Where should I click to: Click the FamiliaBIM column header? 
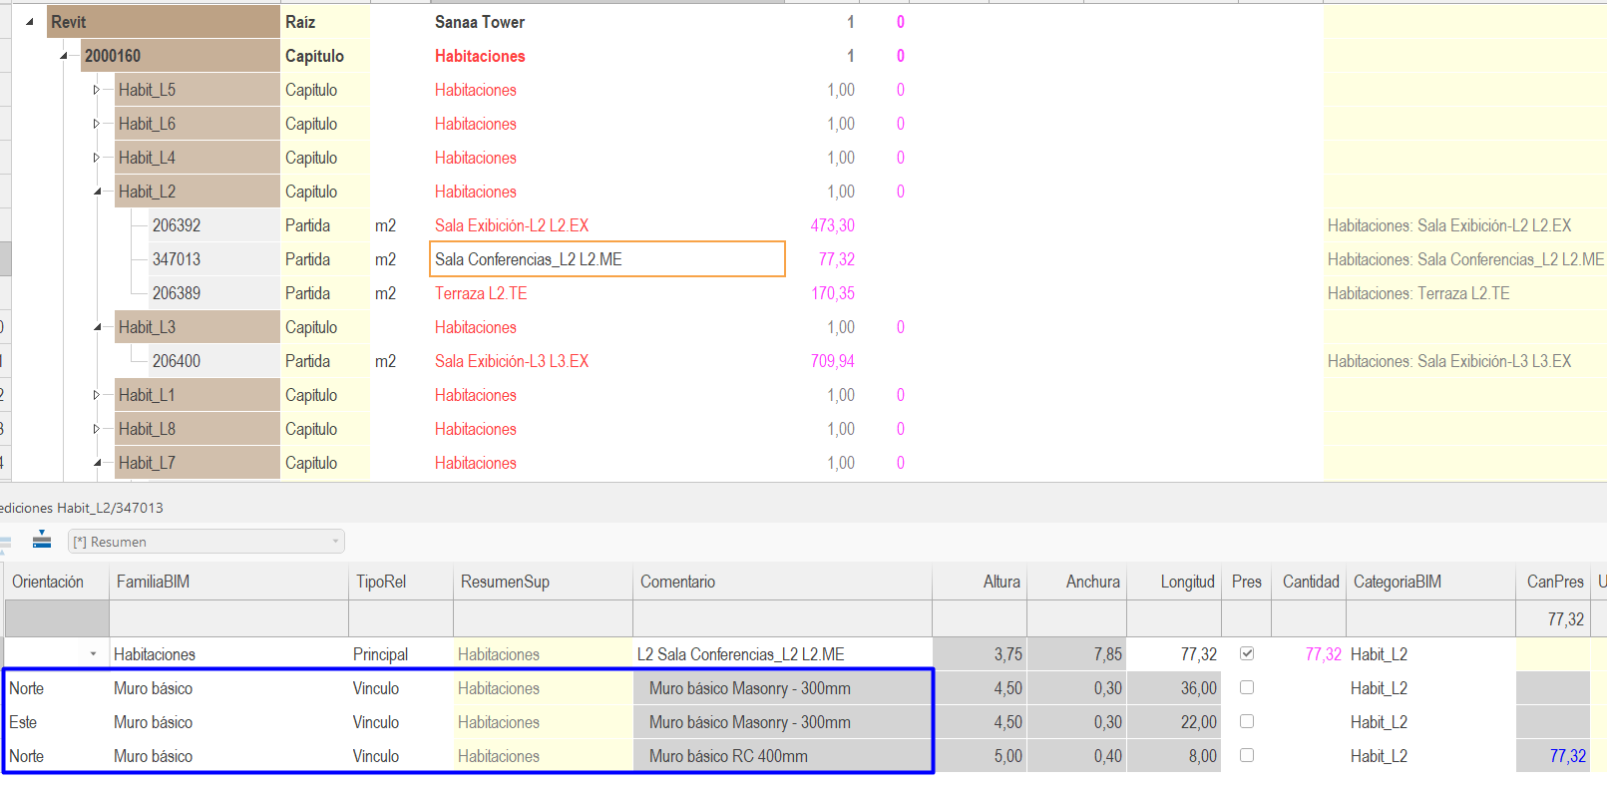pos(228,582)
